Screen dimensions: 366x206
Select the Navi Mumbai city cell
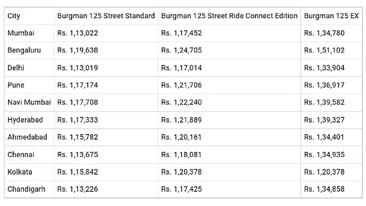[x=29, y=102]
